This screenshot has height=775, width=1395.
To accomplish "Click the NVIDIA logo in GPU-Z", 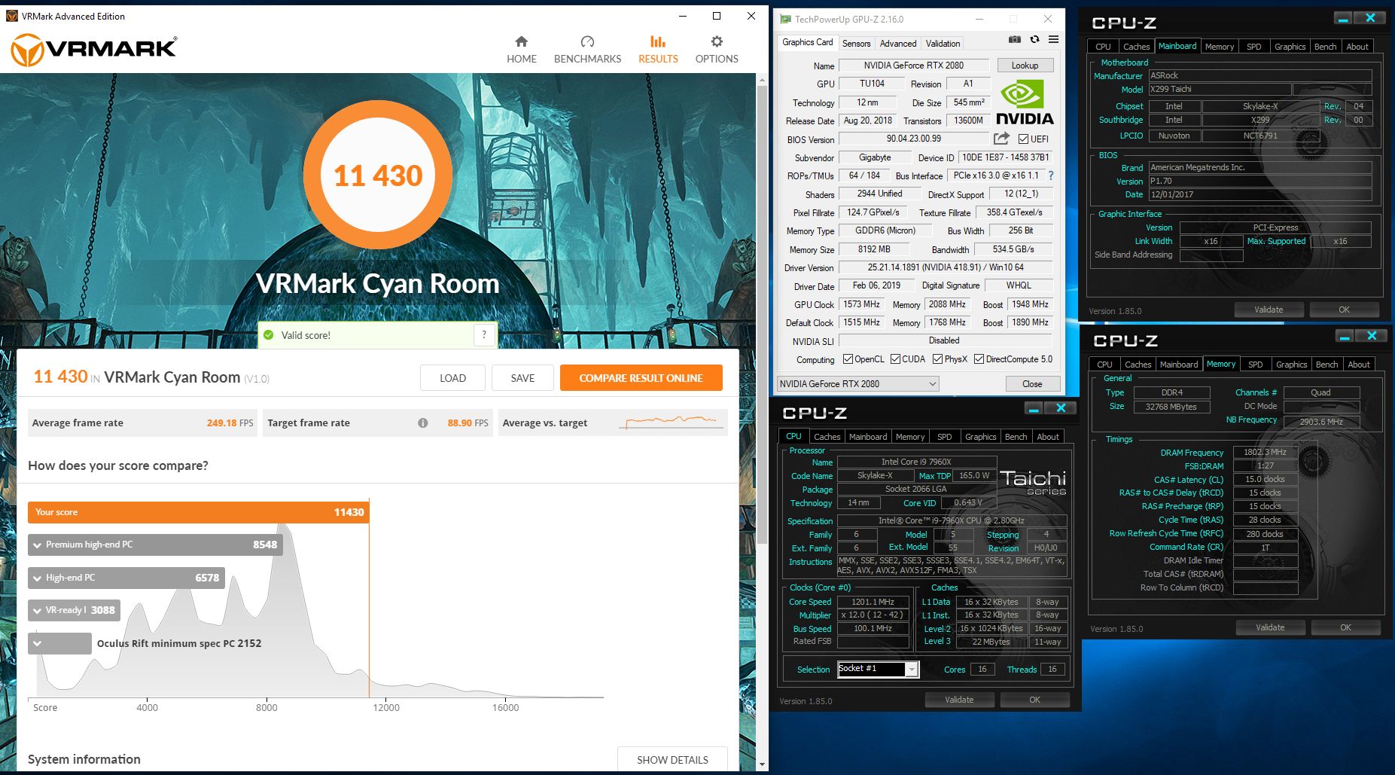I will [1025, 102].
